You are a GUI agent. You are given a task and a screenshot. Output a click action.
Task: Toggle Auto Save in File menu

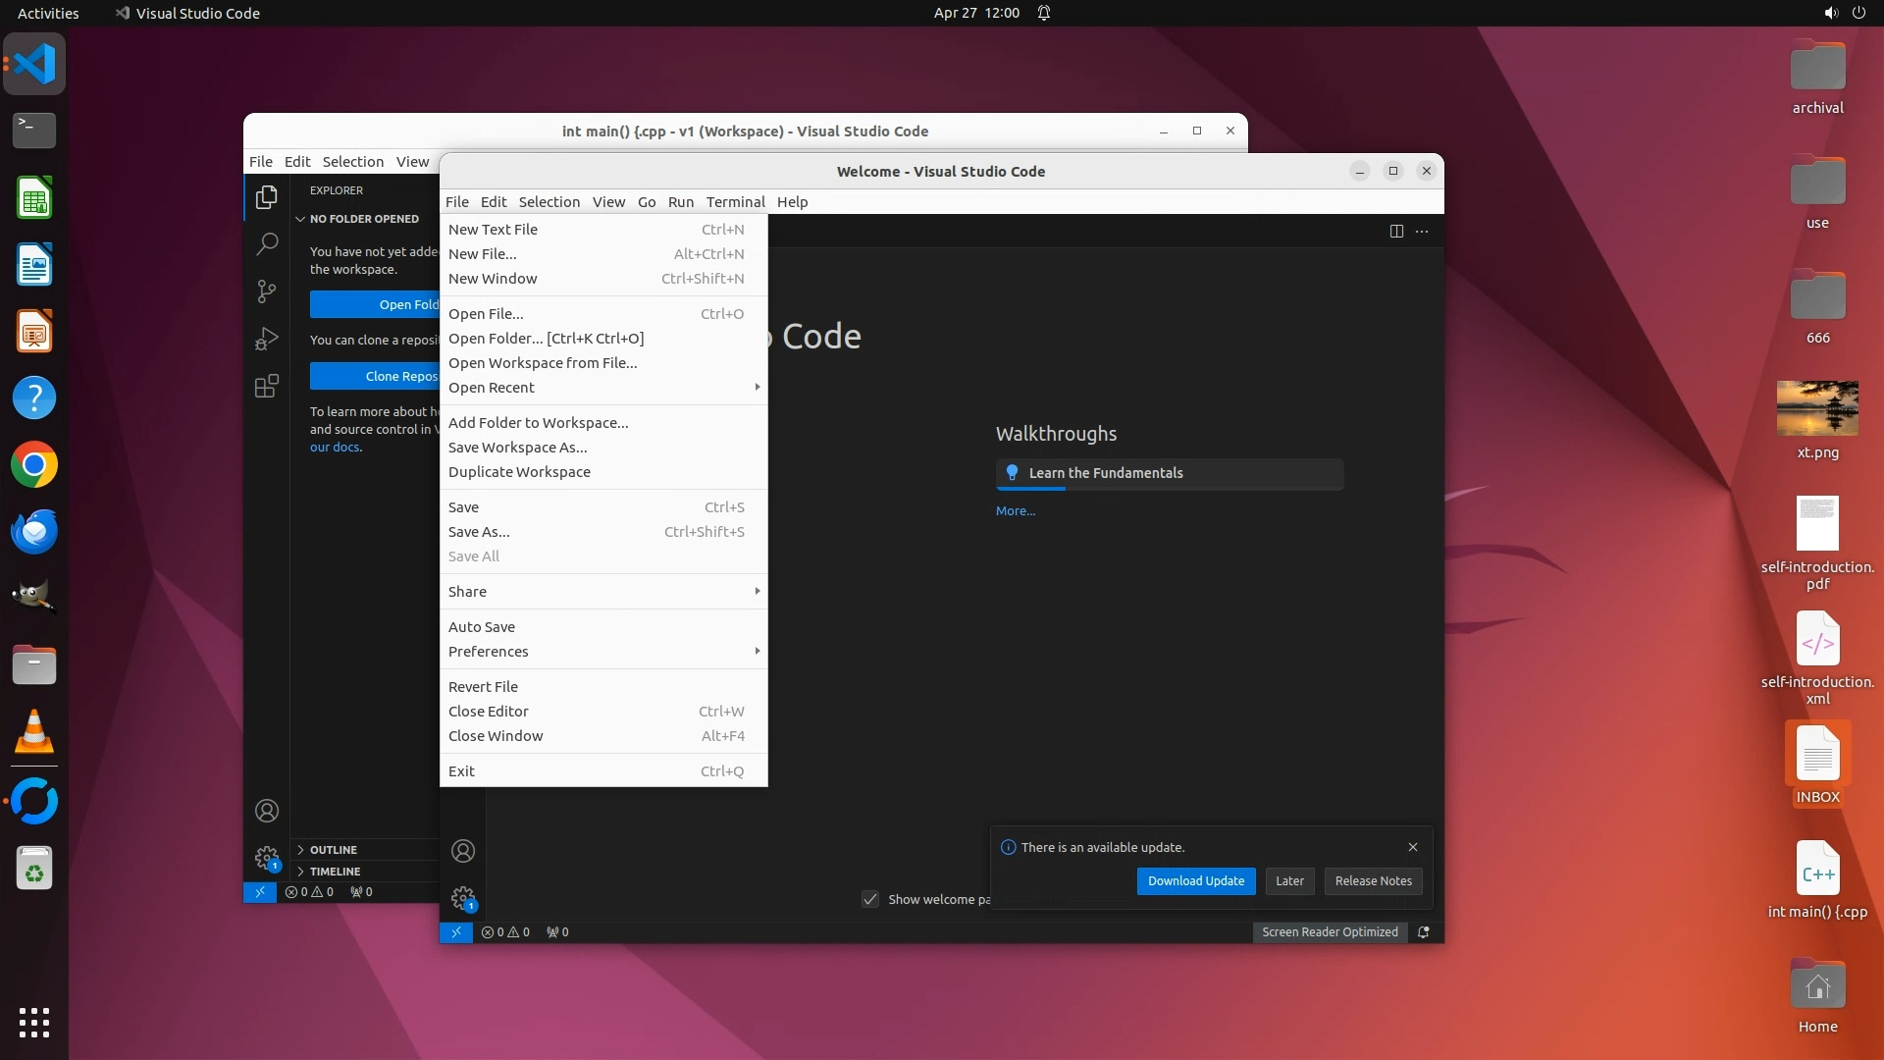tap(481, 626)
